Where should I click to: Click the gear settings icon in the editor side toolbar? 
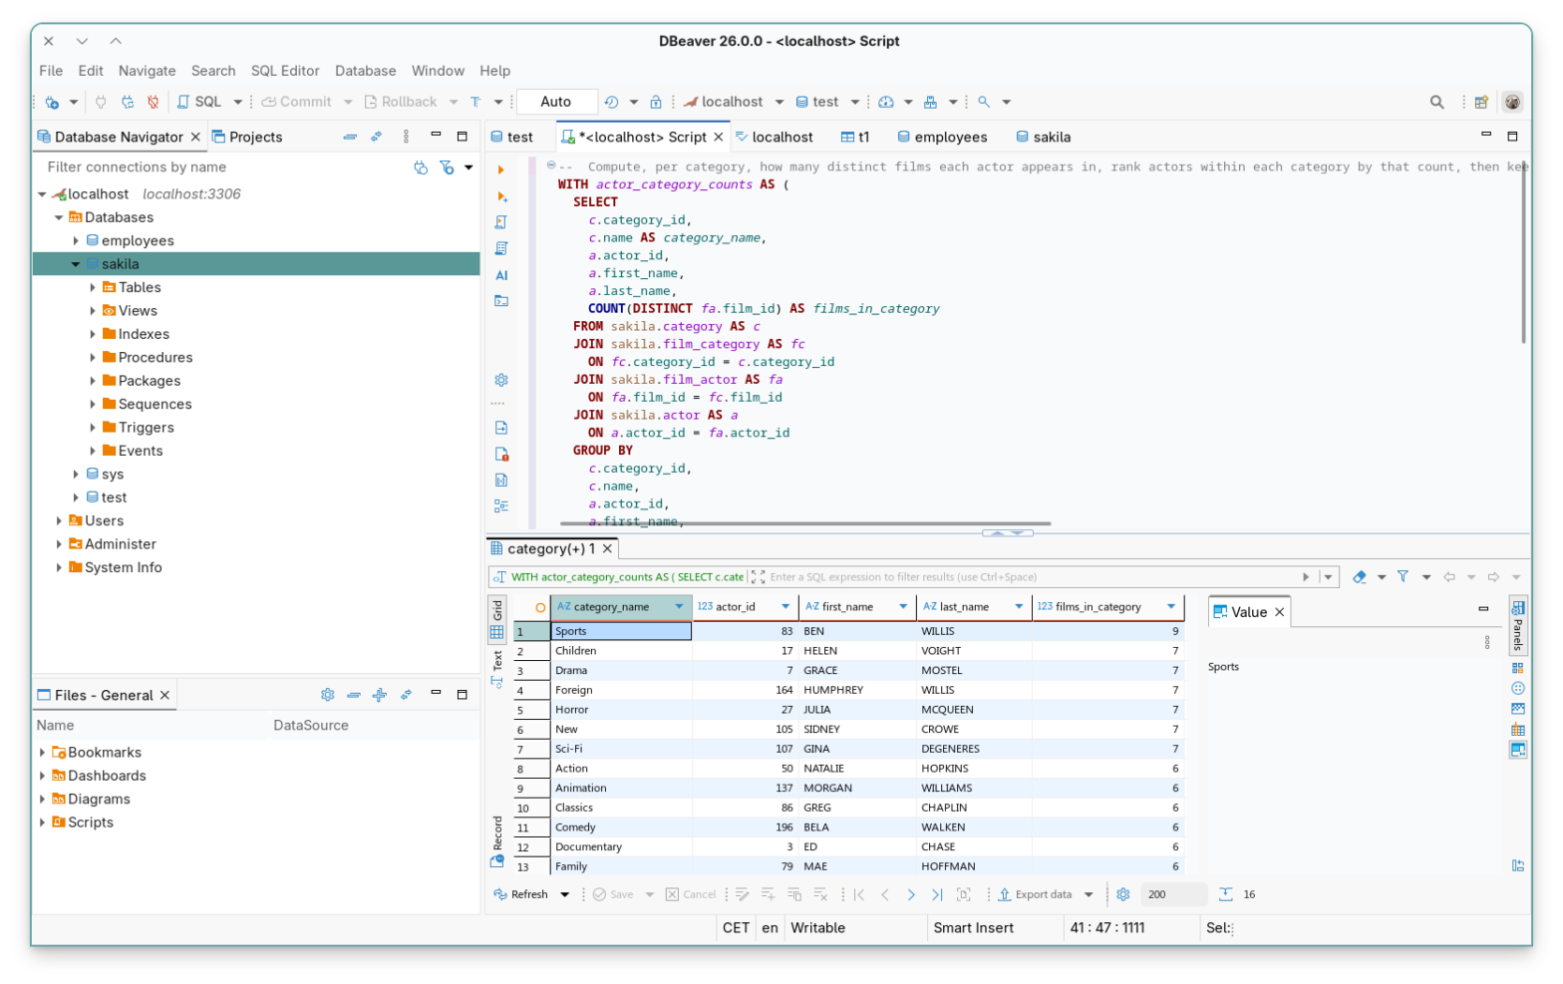pyautogui.click(x=501, y=380)
